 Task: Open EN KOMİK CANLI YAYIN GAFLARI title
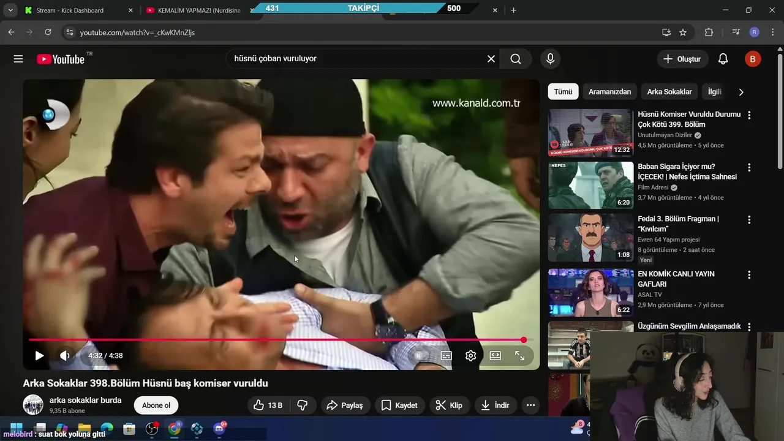[676, 279]
